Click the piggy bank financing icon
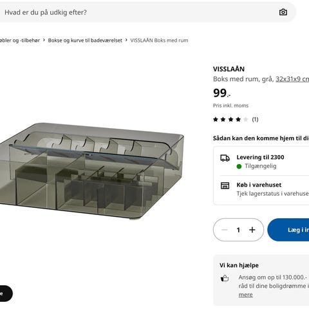The width and height of the screenshot is (309, 309). click(x=225, y=278)
